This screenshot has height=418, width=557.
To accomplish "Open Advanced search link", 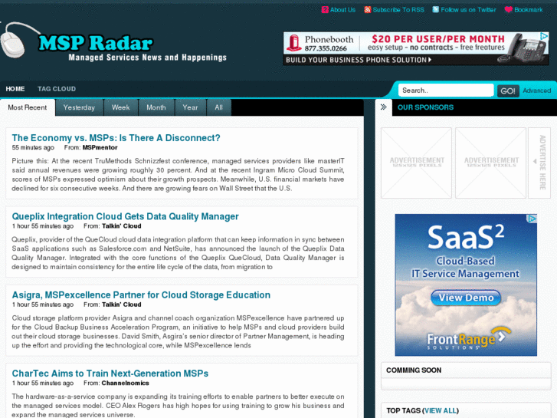I will point(537,91).
